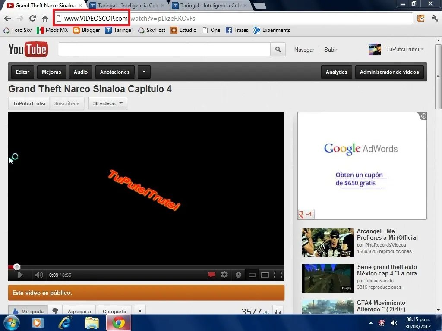Click the YouTube logo
This screenshot has height=331, width=442.
[x=28, y=50]
